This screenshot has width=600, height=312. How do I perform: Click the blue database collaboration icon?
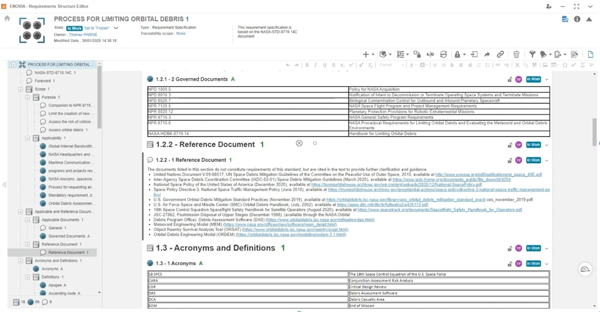[565, 19]
